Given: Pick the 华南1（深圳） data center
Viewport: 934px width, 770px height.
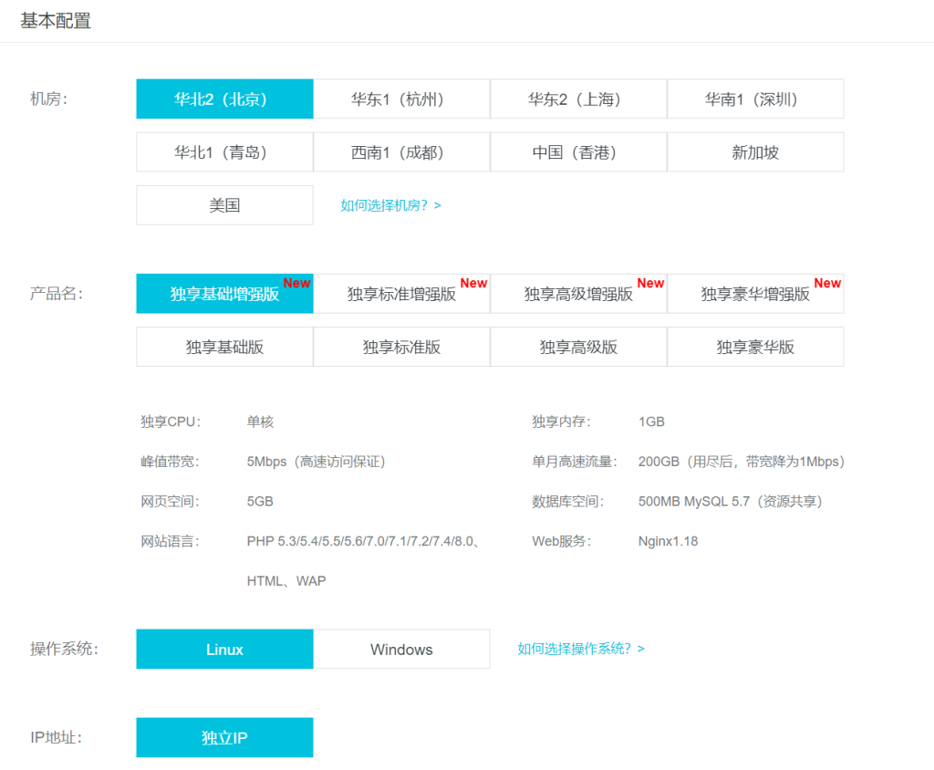Looking at the screenshot, I should pos(755,99).
